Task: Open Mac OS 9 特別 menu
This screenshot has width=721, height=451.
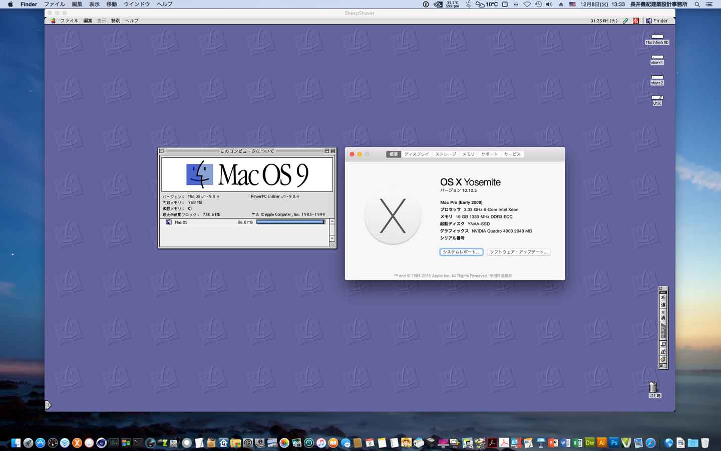Action: (116, 21)
